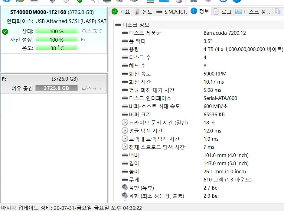Click the 온도 38 °C temperature bar

[57, 48]
